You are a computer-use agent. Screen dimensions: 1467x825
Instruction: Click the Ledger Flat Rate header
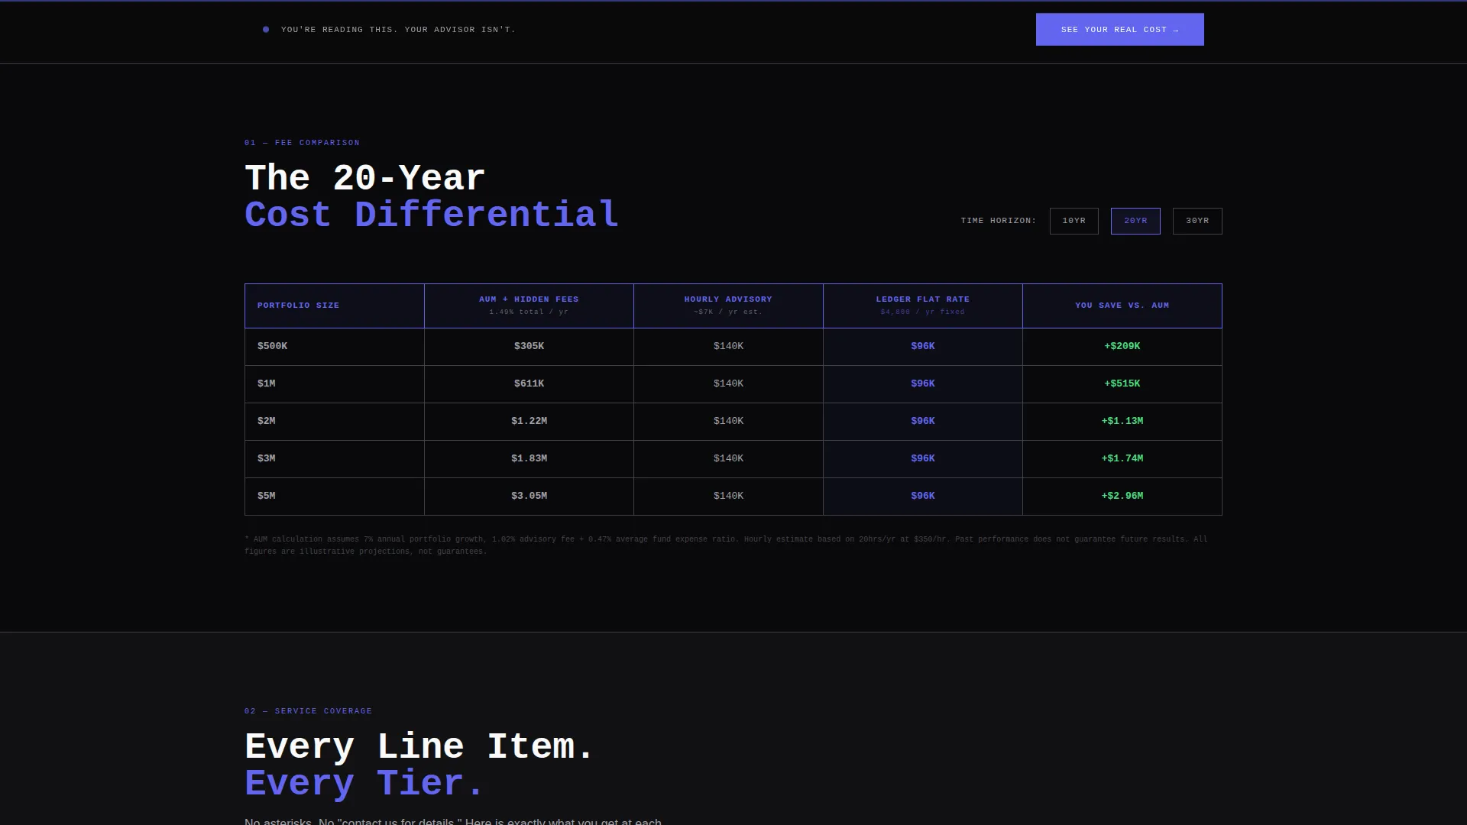point(923,306)
